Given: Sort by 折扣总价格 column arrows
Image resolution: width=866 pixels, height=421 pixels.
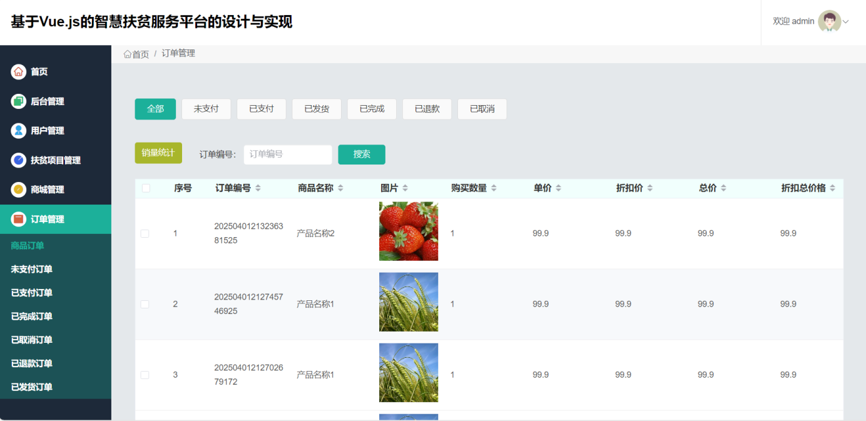Looking at the screenshot, I should click(832, 188).
